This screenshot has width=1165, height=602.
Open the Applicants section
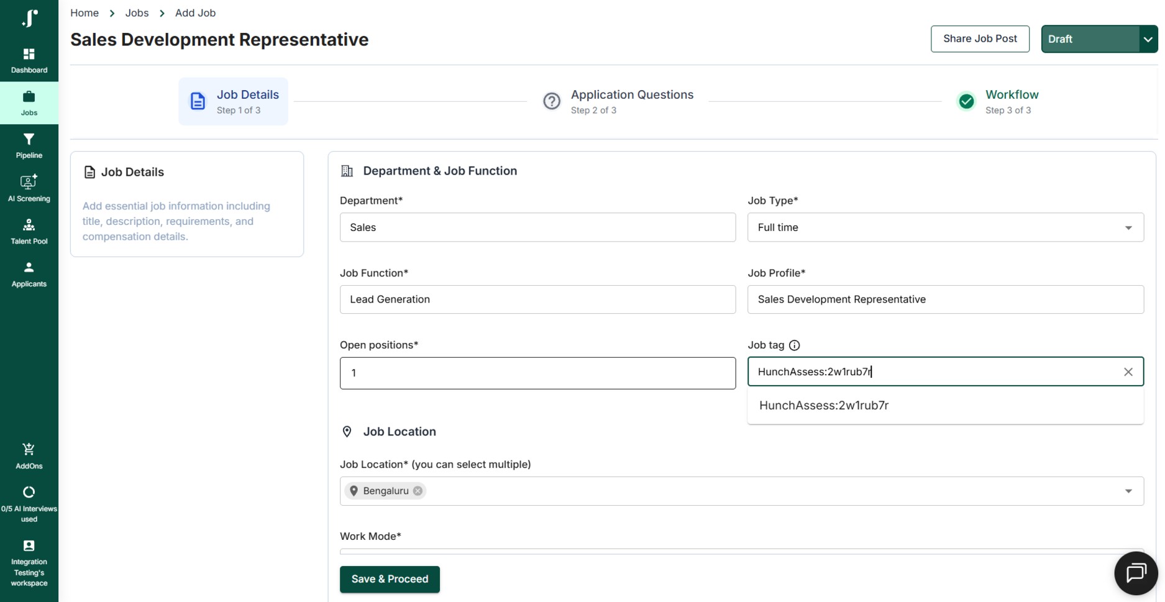[x=29, y=275]
